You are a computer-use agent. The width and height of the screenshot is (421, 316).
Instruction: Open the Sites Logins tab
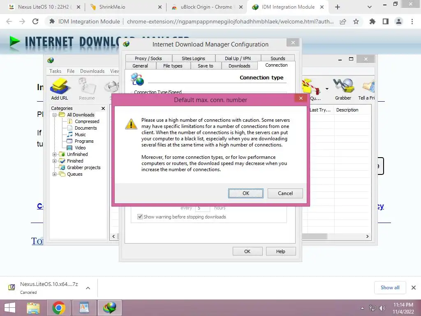(193, 58)
